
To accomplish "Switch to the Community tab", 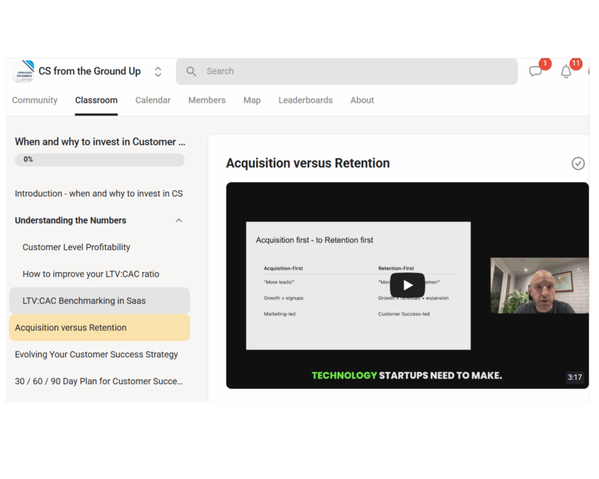I will 35,100.
